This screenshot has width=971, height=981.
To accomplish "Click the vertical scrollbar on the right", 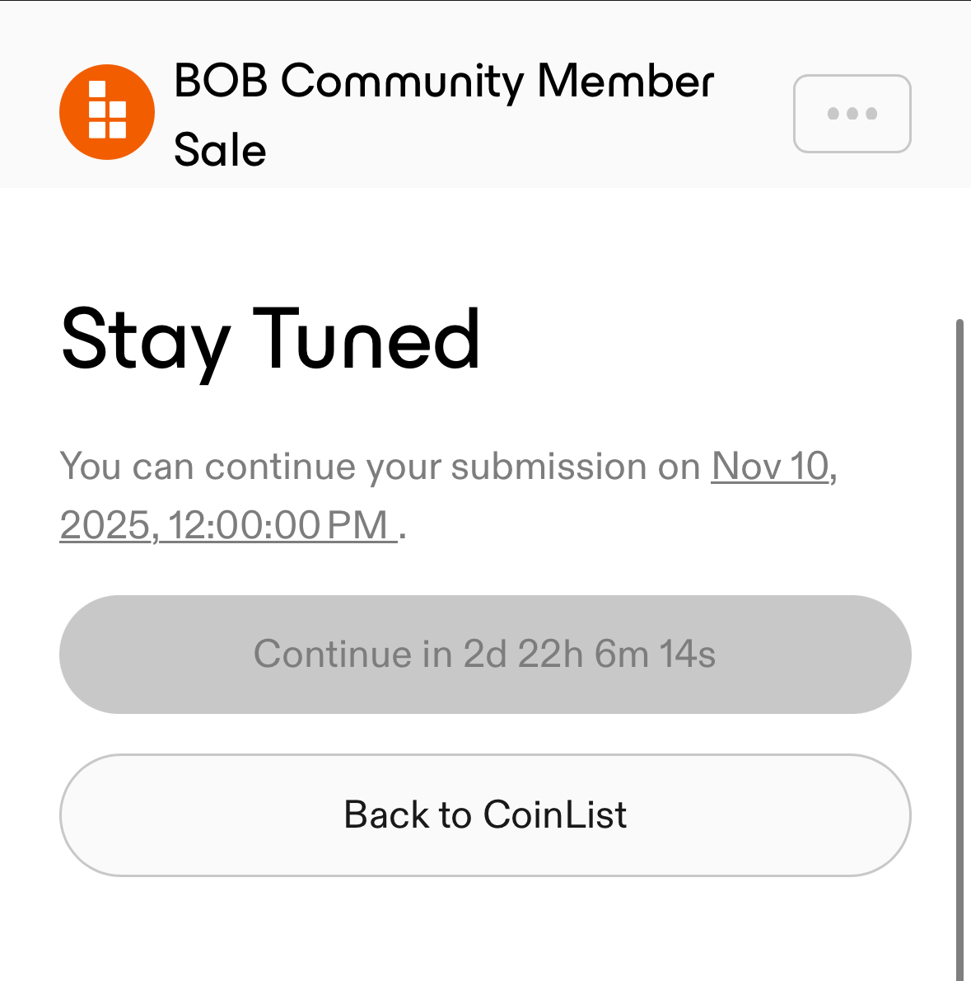I will [959, 577].
